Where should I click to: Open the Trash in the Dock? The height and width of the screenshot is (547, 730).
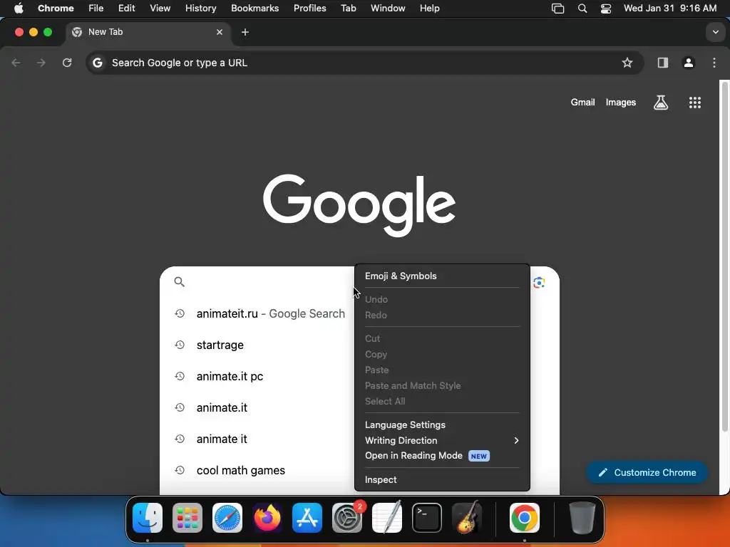tap(582, 518)
